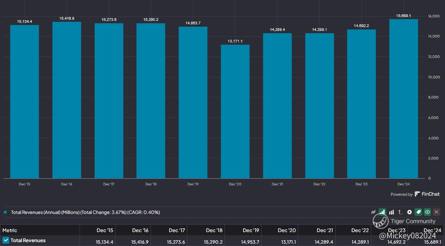Open Total Revenues series settings gear
445x246 pixels.
409,212
